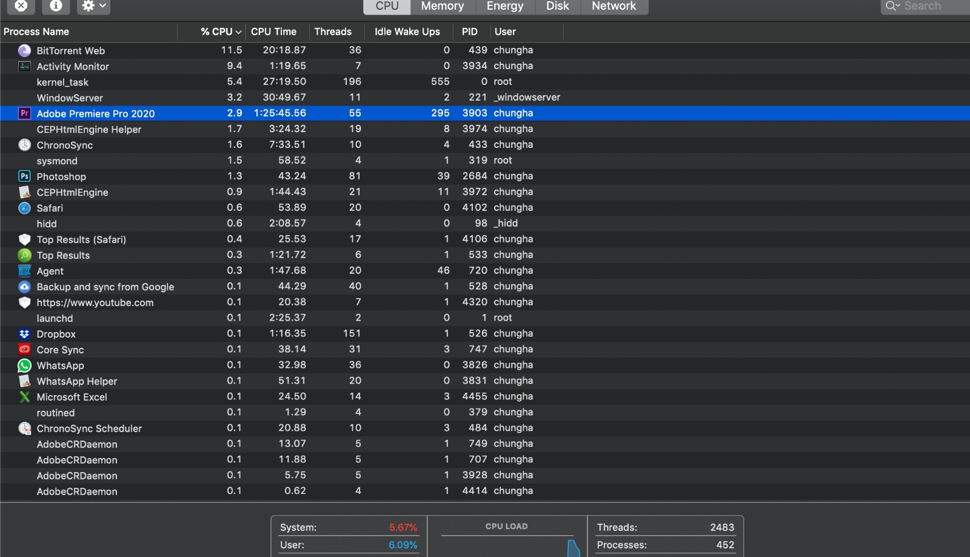970x557 pixels.
Task: Select AdobeCRDaemon with PID 749
Action: tap(485, 444)
